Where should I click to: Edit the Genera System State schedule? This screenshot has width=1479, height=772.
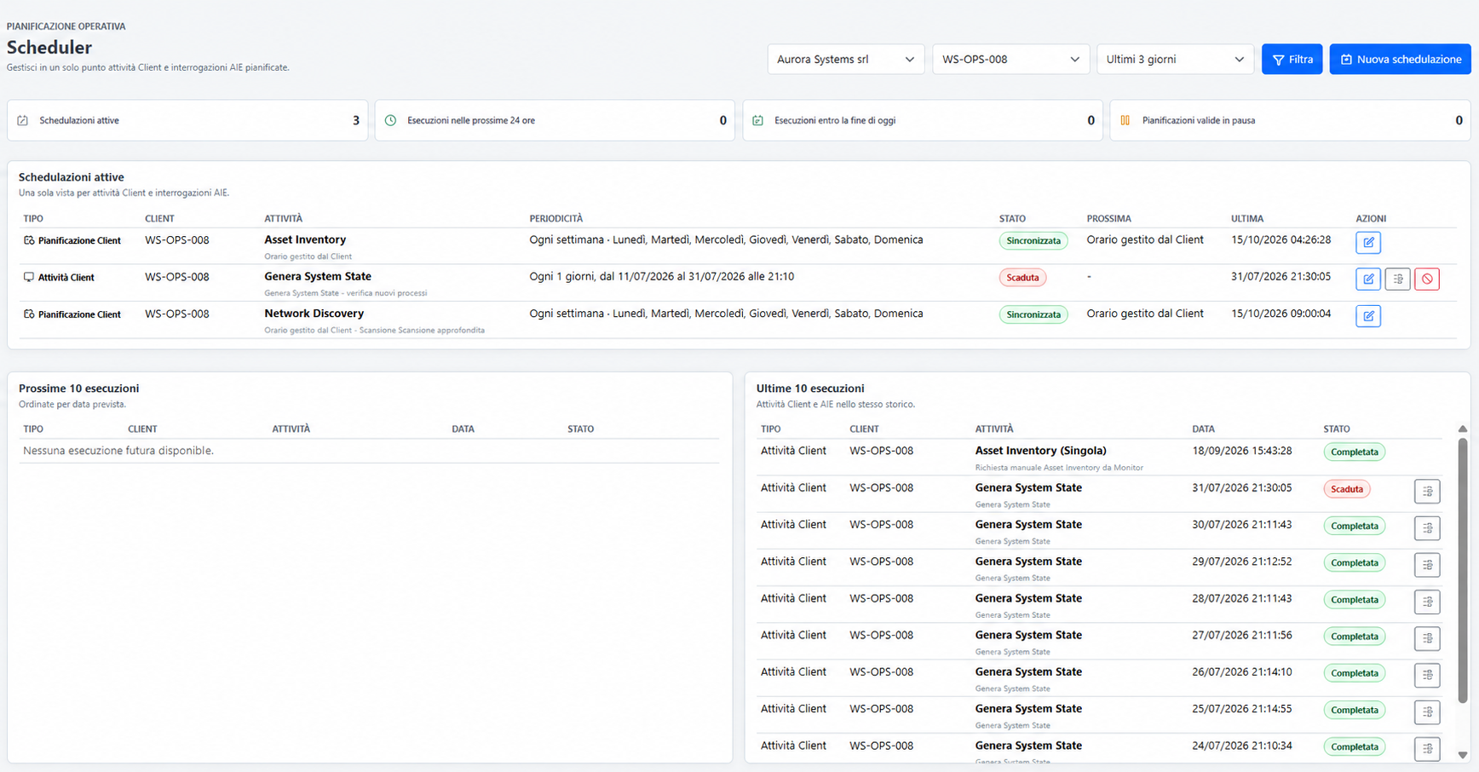coord(1368,279)
